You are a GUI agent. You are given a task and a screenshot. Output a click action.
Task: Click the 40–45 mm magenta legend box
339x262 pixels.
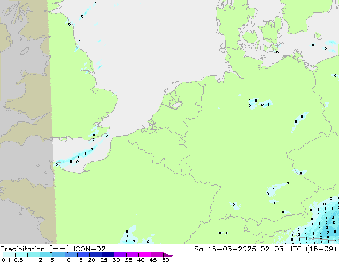pyautogui.click(x=145, y=255)
